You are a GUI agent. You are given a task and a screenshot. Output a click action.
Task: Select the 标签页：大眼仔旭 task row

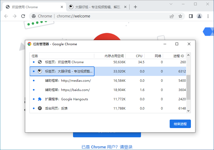pos(108,71)
